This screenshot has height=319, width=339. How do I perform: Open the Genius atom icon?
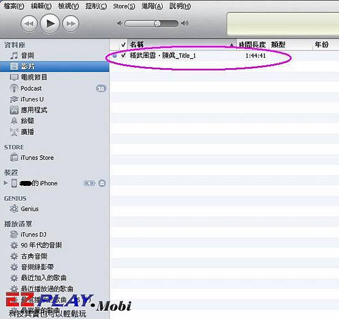pos(14,209)
